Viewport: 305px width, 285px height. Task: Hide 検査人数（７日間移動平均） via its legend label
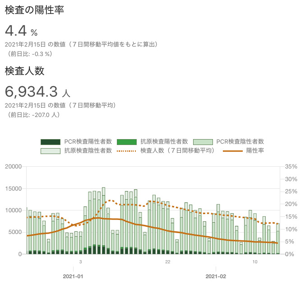(x=177, y=150)
